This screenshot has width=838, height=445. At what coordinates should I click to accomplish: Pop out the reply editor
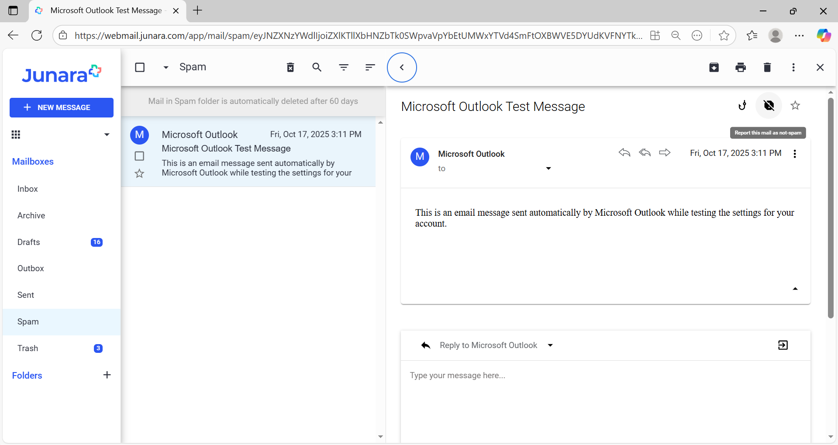click(x=783, y=345)
